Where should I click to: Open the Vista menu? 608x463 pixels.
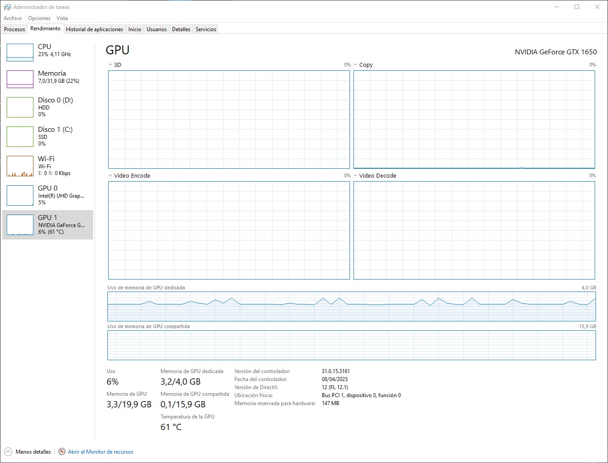point(62,18)
